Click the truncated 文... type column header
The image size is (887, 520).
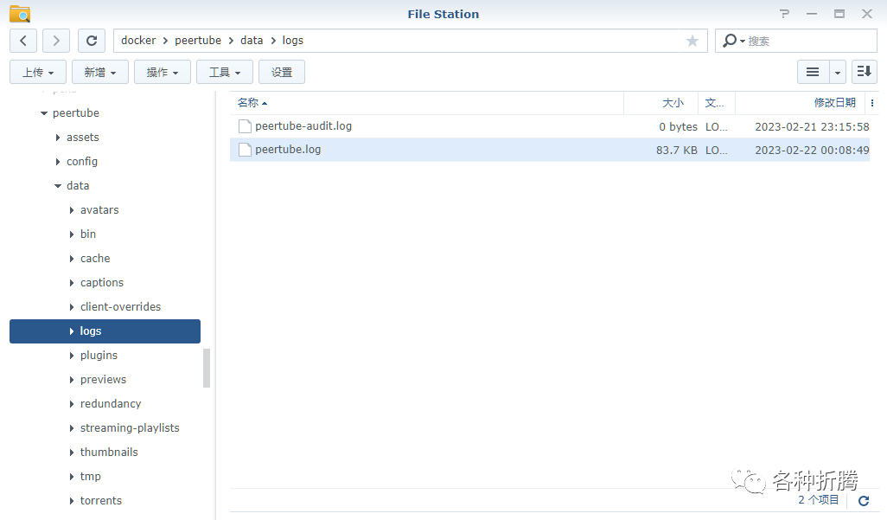tap(714, 102)
